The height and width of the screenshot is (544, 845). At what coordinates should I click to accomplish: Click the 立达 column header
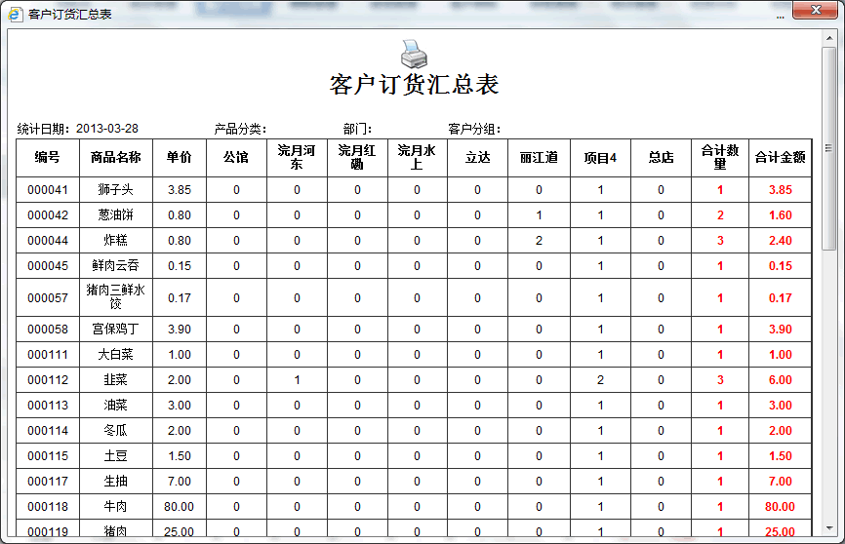click(x=477, y=157)
